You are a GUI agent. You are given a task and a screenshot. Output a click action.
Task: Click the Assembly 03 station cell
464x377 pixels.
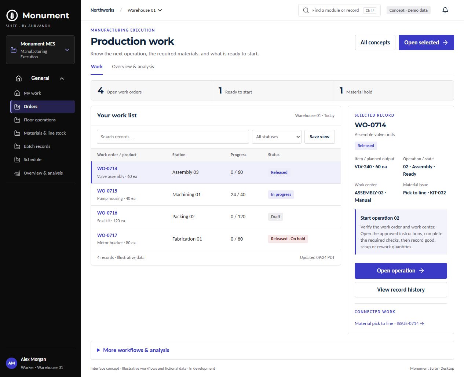185,172
